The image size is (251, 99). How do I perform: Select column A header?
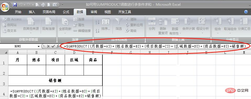coord(18,52)
